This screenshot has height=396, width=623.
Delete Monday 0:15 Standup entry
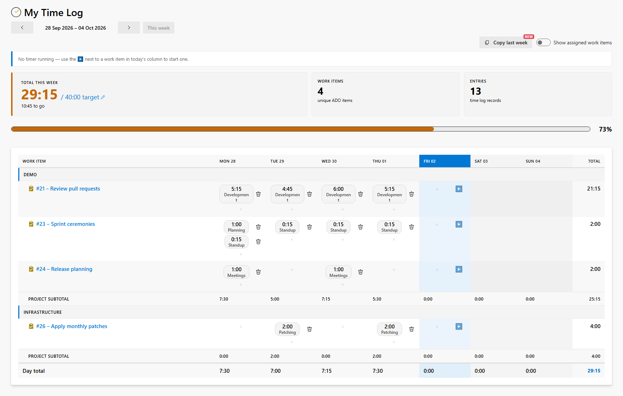pyautogui.click(x=258, y=242)
